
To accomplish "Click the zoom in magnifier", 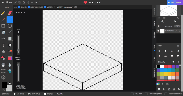I will [x=162, y=22].
